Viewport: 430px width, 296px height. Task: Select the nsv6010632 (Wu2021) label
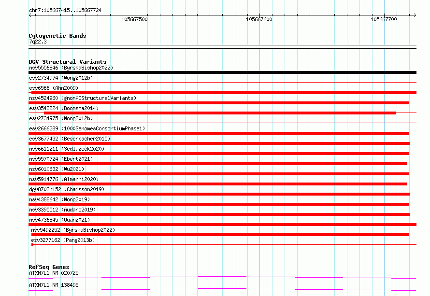[x=57, y=169]
